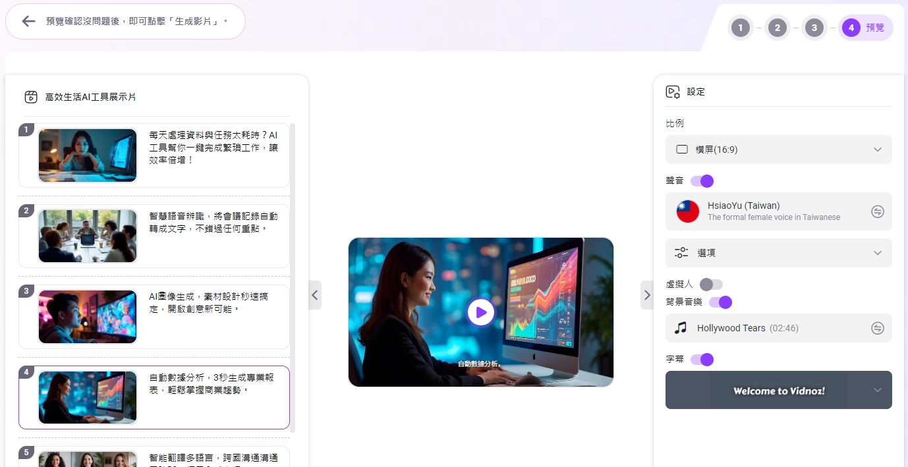
Task: Swap the Hollywood Tears music track icon
Action: 877,328
